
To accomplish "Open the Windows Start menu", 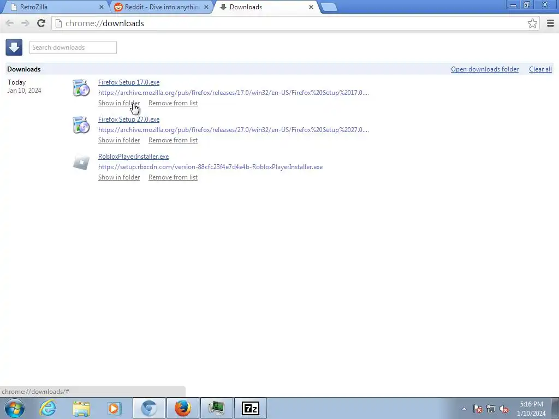I will (x=15, y=408).
